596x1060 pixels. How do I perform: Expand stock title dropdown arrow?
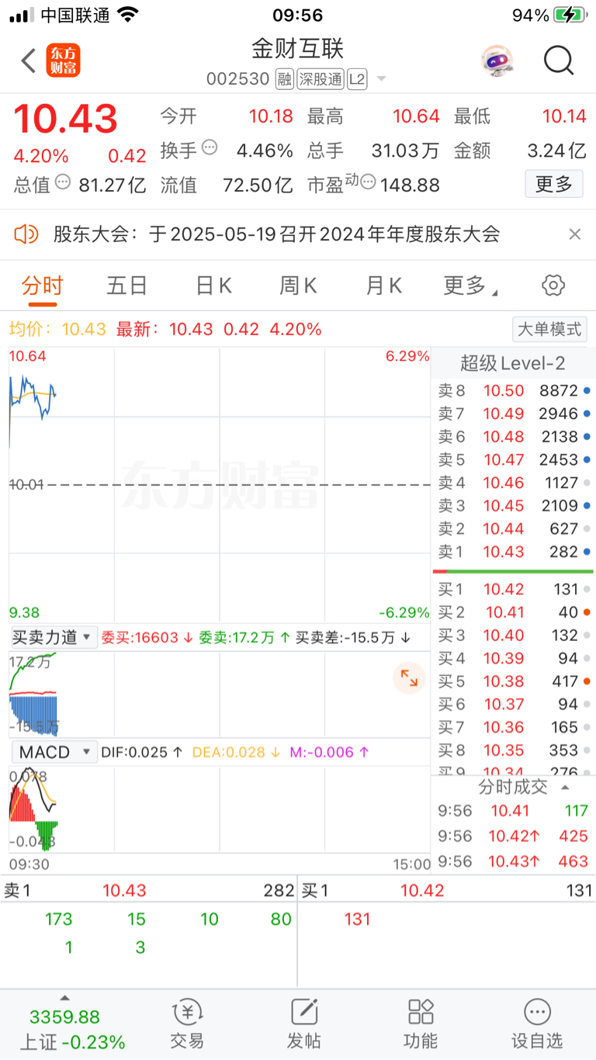381,80
